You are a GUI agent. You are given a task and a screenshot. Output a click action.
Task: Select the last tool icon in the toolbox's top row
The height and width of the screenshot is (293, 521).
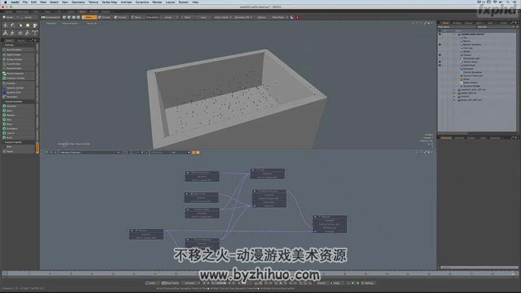coord(35,25)
